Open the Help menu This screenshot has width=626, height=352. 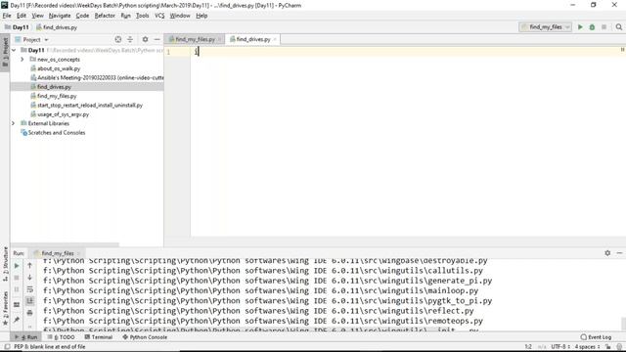[201, 16]
